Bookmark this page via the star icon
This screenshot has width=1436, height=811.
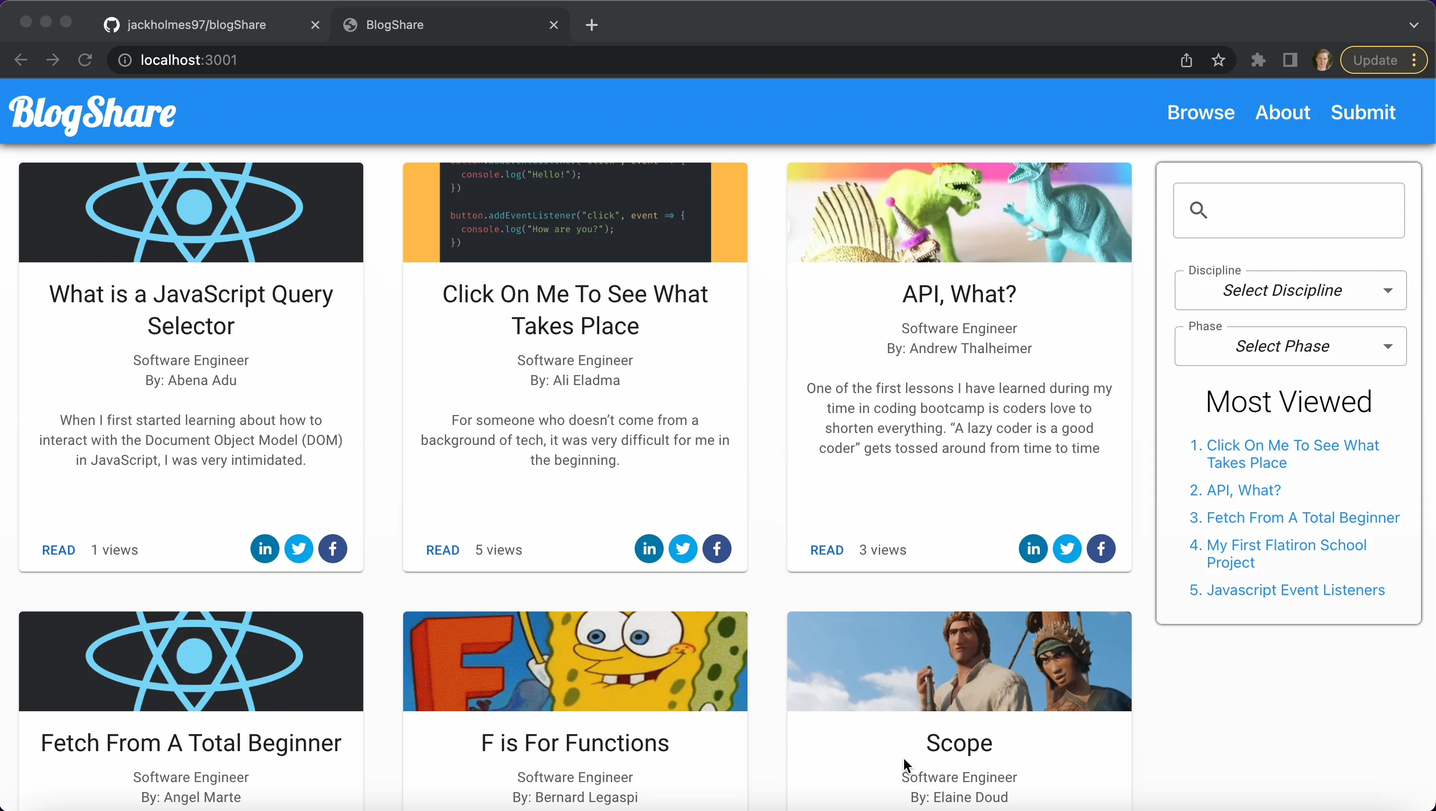coord(1218,60)
